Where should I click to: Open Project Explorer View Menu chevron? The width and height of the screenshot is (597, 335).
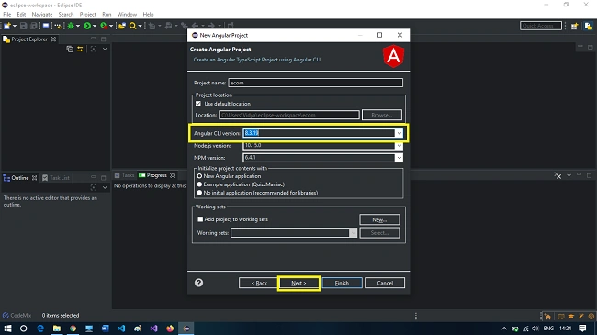pyautogui.click(x=105, y=50)
